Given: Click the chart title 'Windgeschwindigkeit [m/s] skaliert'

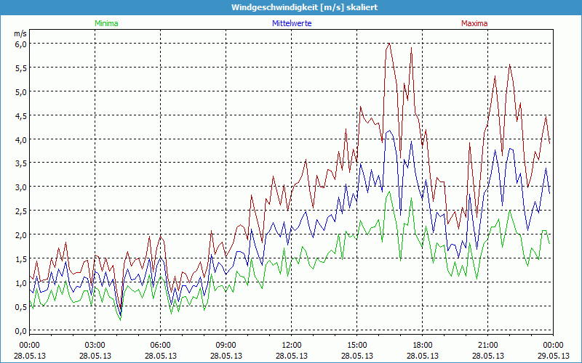Looking at the screenshot, I should pyautogui.click(x=304, y=7).
